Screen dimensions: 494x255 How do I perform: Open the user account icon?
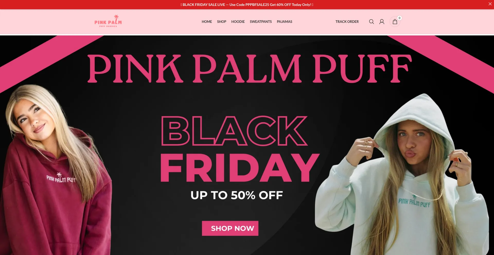[x=382, y=22]
